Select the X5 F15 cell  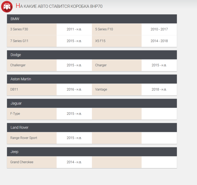(117, 41)
